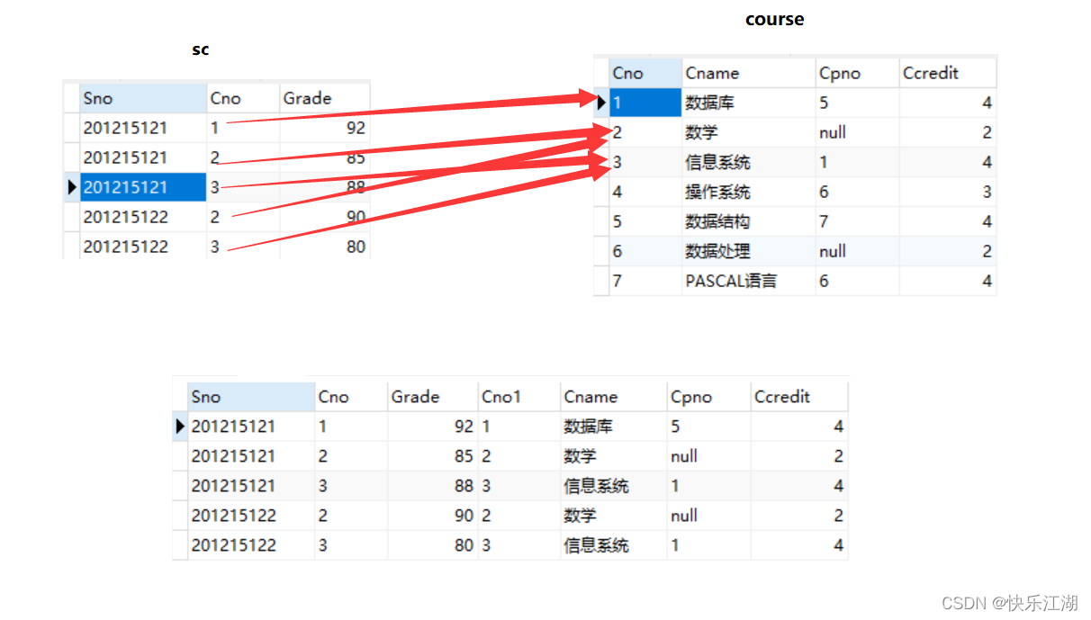Select Cpno 5 in the 数据库 course row
Image resolution: width=1091 pixels, height=620 pixels.
coord(858,103)
